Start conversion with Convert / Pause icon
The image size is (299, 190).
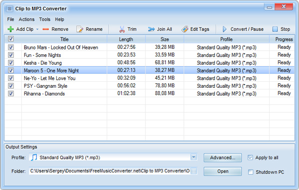coord(225,29)
